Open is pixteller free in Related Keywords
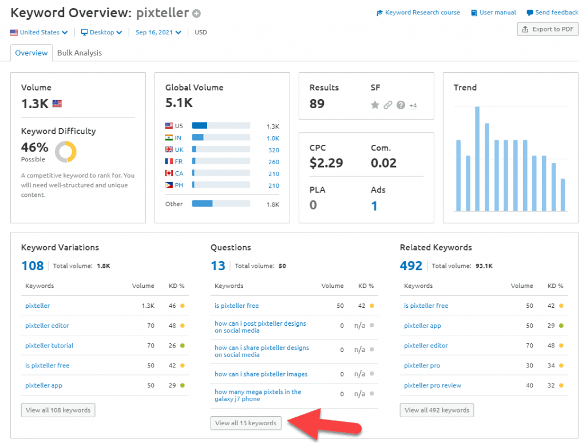Image resolution: width=586 pixels, height=443 pixels. [x=426, y=306]
